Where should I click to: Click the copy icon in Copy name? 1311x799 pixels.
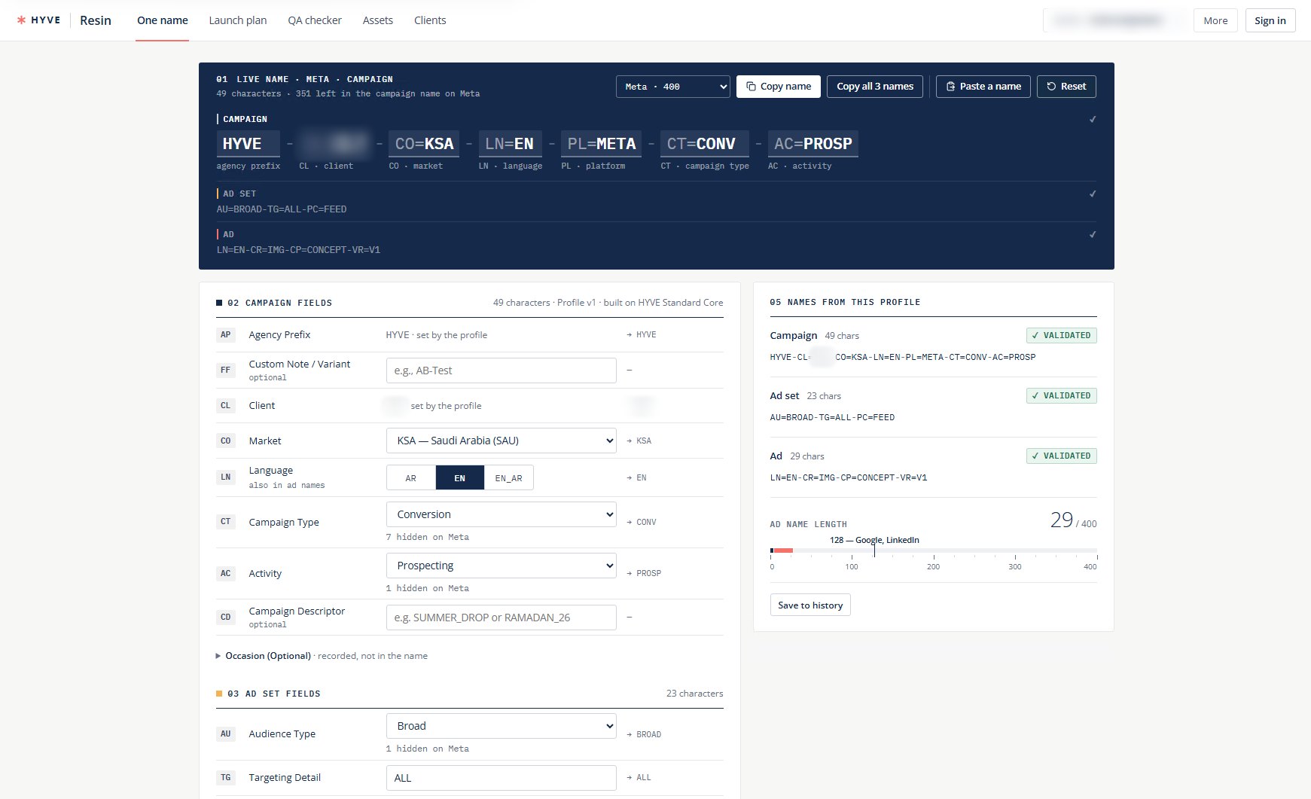(x=751, y=87)
